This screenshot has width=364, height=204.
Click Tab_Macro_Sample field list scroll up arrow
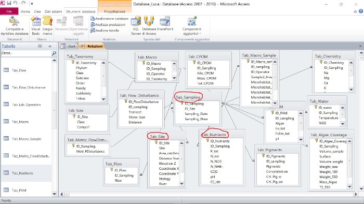coord(275,62)
